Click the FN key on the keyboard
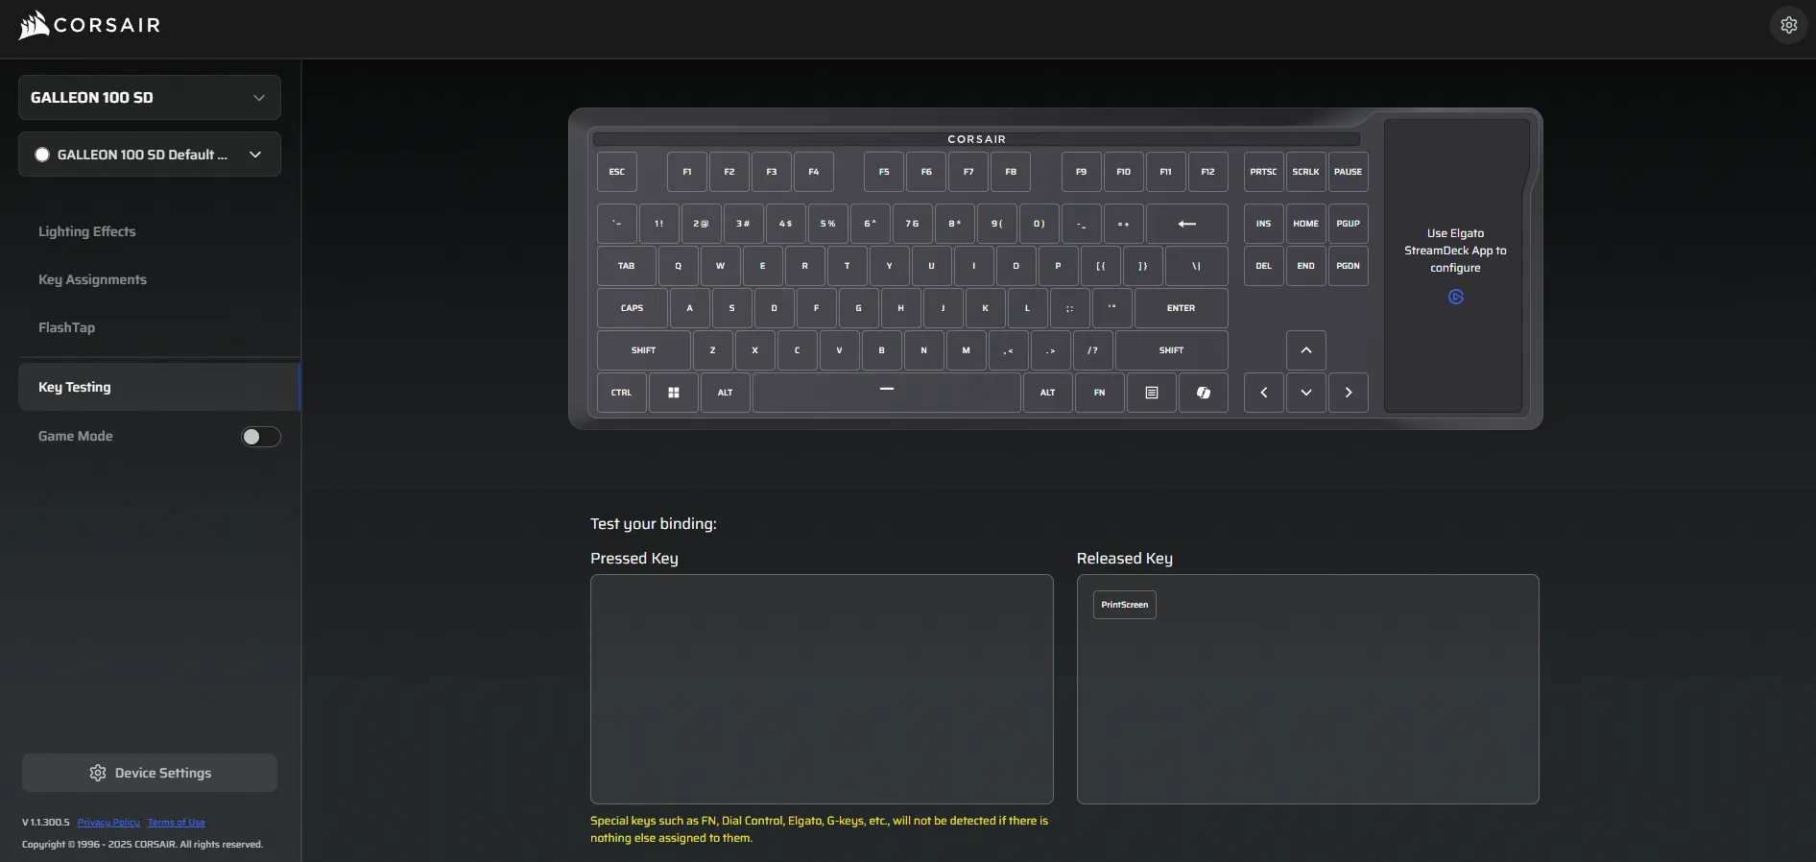Image resolution: width=1816 pixels, height=862 pixels. (x=1100, y=393)
